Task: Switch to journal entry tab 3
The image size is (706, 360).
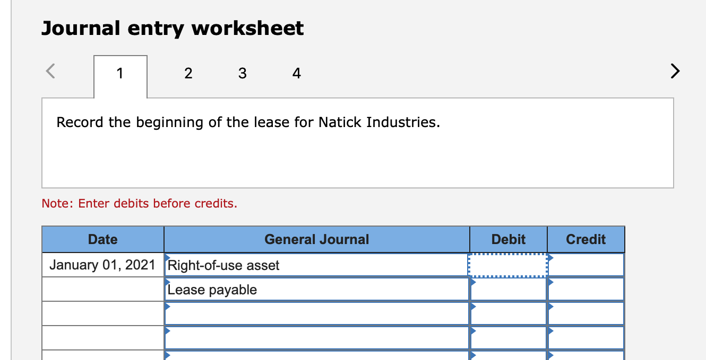Action: pos(243,74)
